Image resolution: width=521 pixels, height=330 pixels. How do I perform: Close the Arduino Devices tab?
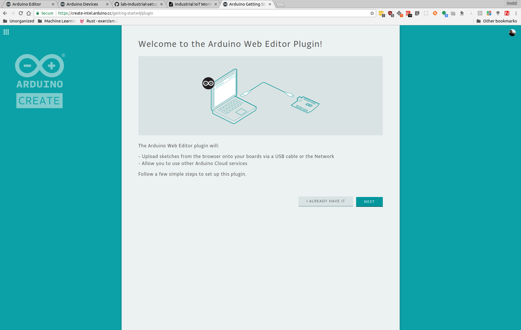pyautogui.click(x=107, y=4)
